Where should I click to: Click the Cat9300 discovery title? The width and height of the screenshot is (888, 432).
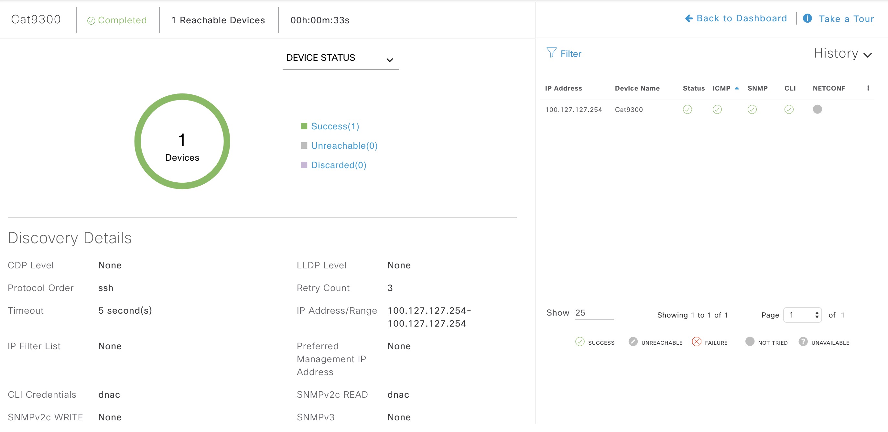[36, 20]
